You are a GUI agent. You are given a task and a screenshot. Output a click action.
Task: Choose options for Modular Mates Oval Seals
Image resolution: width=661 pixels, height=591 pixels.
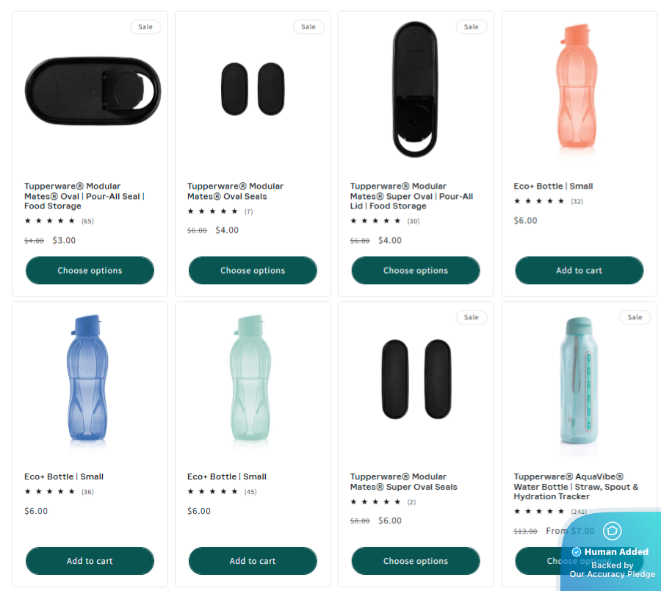coord(253,270)
